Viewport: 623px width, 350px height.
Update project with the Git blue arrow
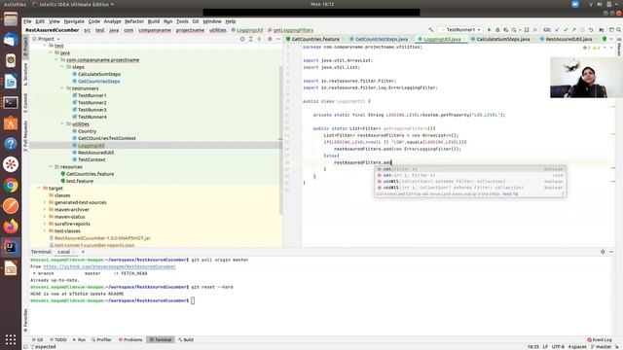[x=557, y=30]
